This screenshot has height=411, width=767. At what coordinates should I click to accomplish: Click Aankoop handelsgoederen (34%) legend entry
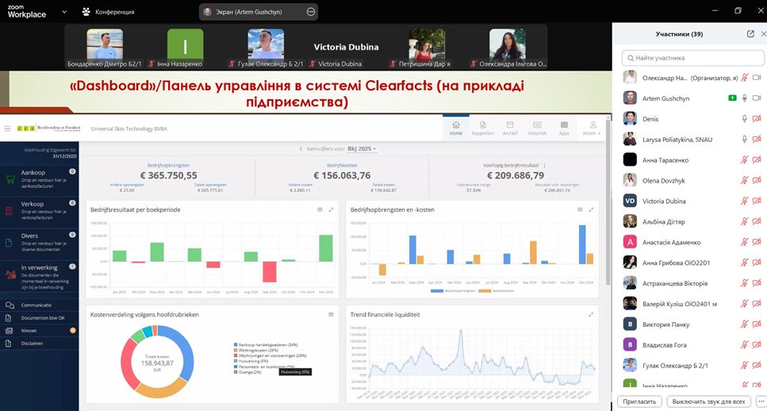266,345
